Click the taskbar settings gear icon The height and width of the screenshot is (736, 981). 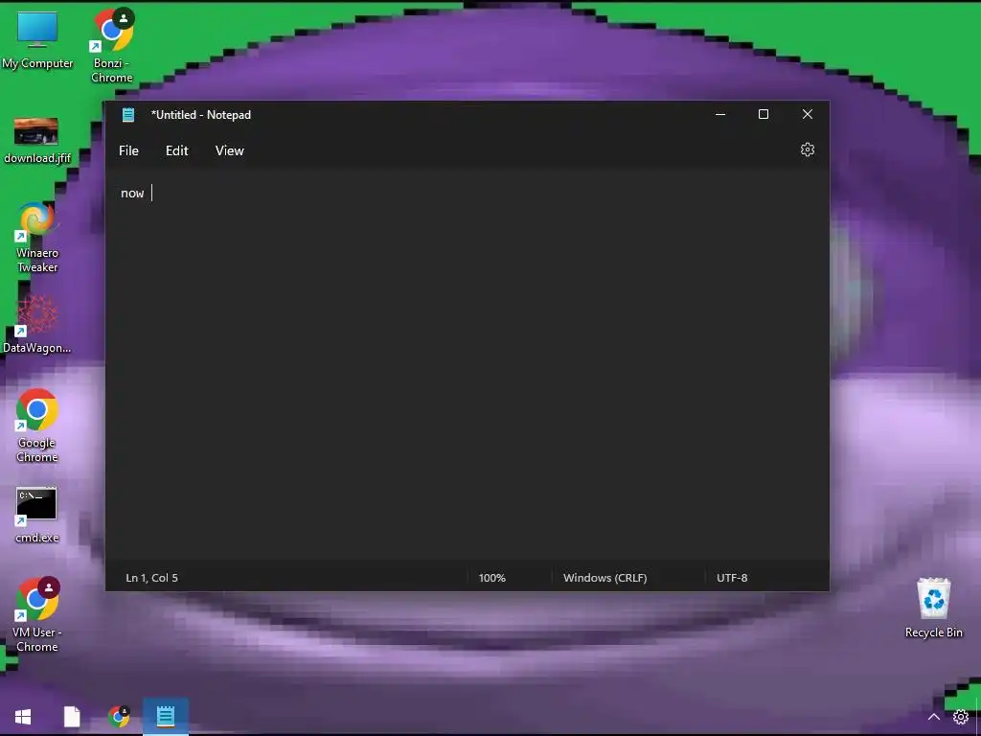click(x=960, y=717)
